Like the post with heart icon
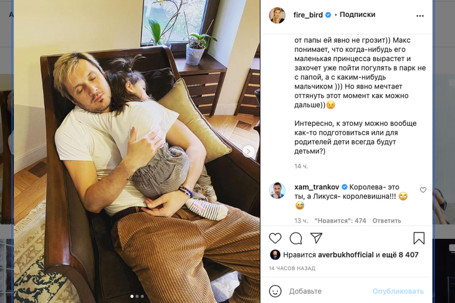 pos(275,238)
